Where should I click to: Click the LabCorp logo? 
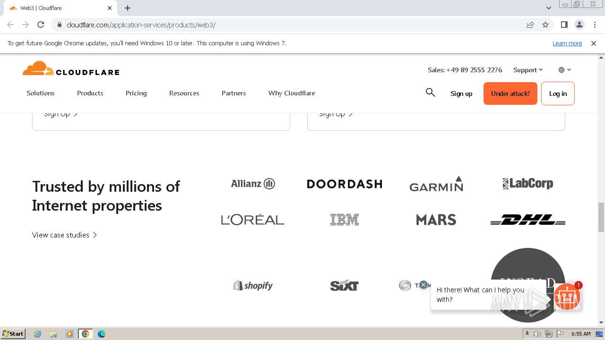click(x=528, y=184)
